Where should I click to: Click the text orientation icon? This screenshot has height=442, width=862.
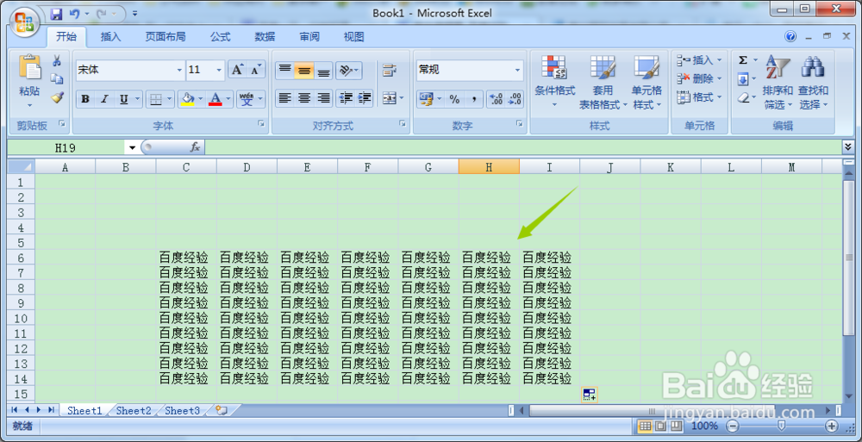point(345,71)
